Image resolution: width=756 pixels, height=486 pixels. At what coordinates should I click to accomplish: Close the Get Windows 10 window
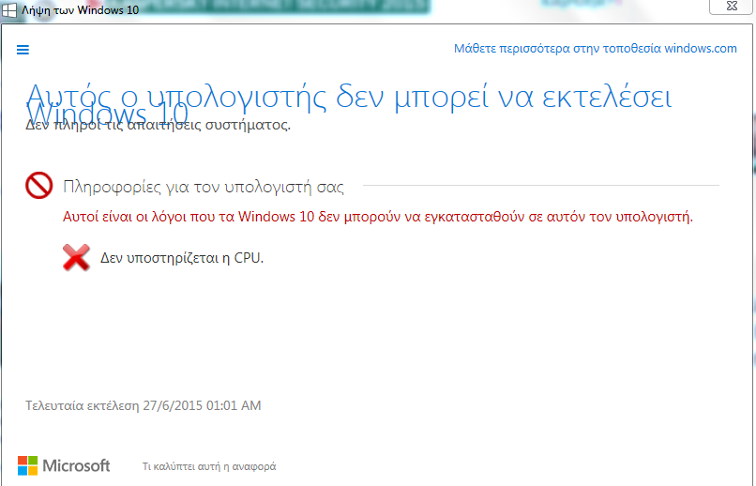[732, 7]
